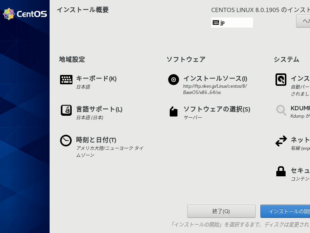
Task: Click the 自動パー partitioning status text
Action: coord(300,90)
